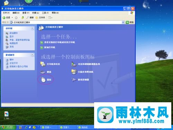The image size is (173, 130).
Task: Open the 查看(V) menu
Action: [x=26, y=13]
